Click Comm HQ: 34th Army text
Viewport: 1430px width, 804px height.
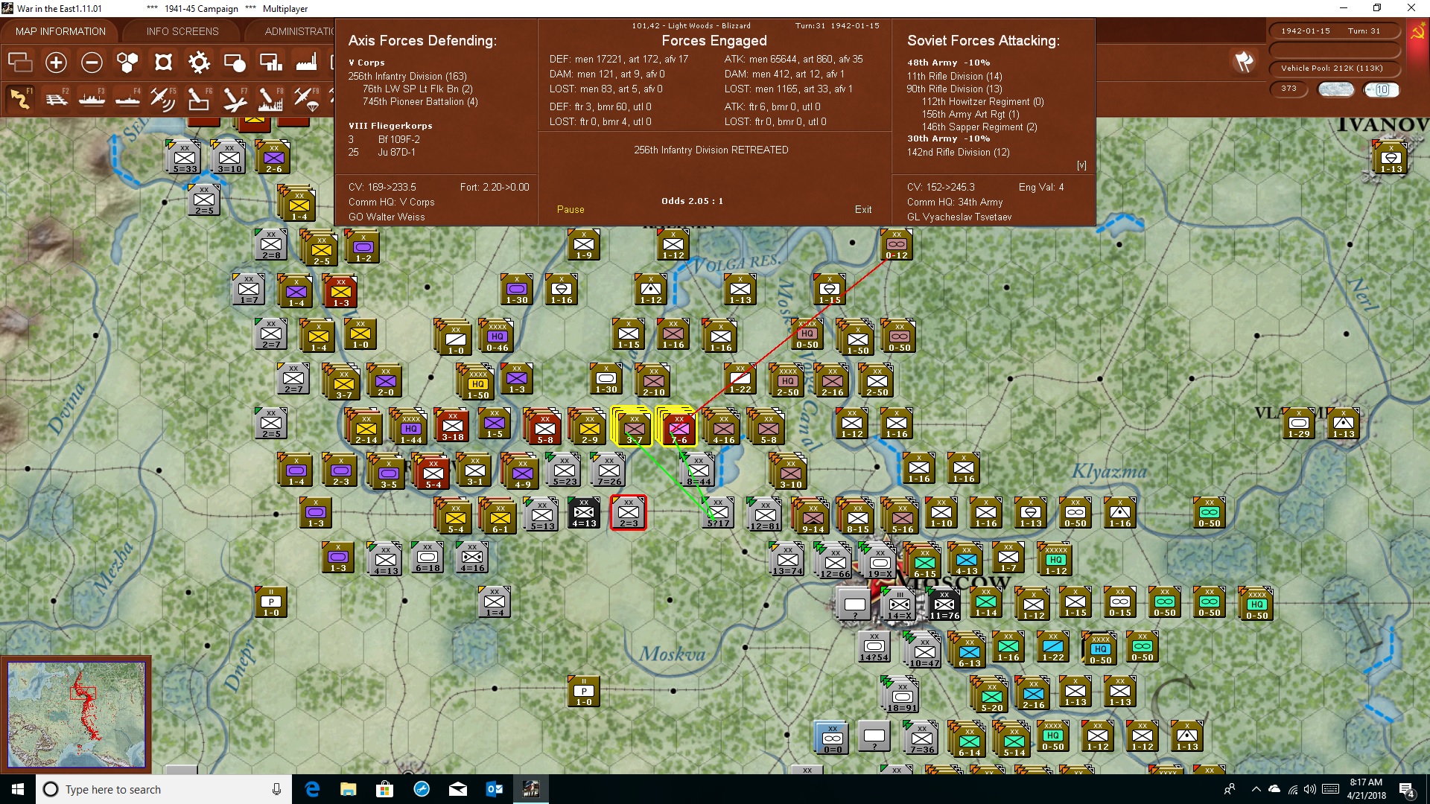[955, 202]
